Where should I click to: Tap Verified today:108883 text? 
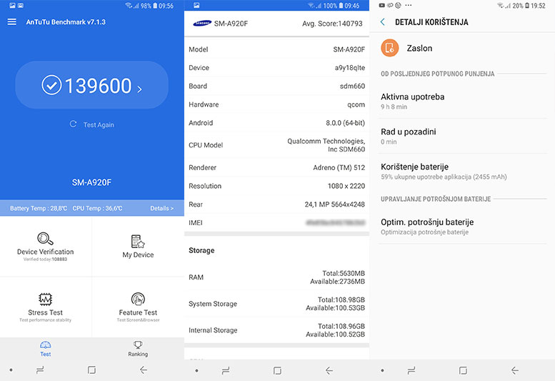click(x=45, y=259)
